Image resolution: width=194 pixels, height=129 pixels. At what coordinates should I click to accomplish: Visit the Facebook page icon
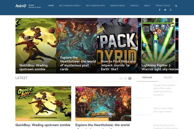160,10
